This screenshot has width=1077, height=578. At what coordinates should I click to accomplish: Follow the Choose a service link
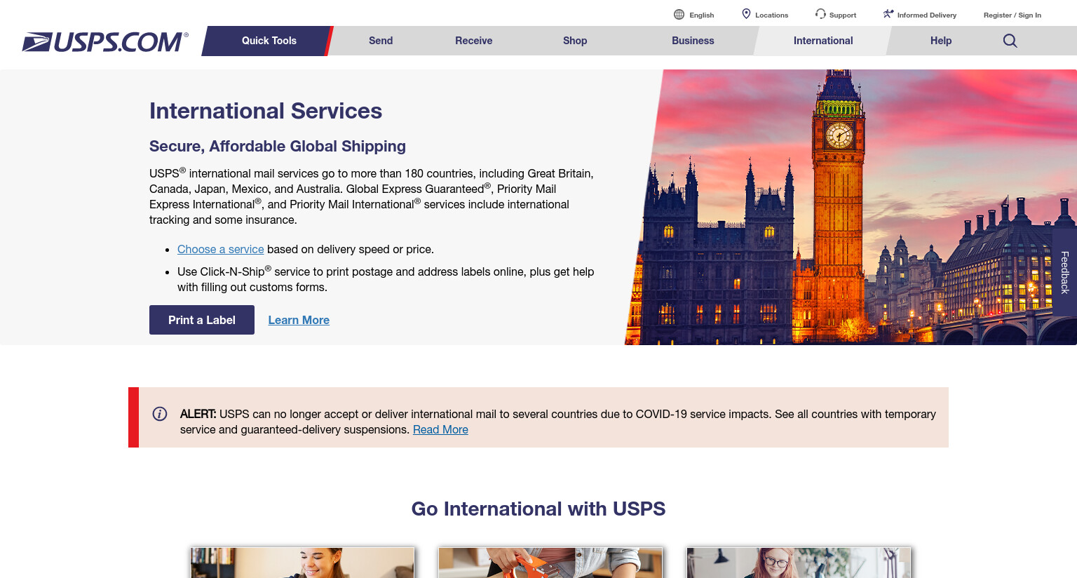[221, 249]
